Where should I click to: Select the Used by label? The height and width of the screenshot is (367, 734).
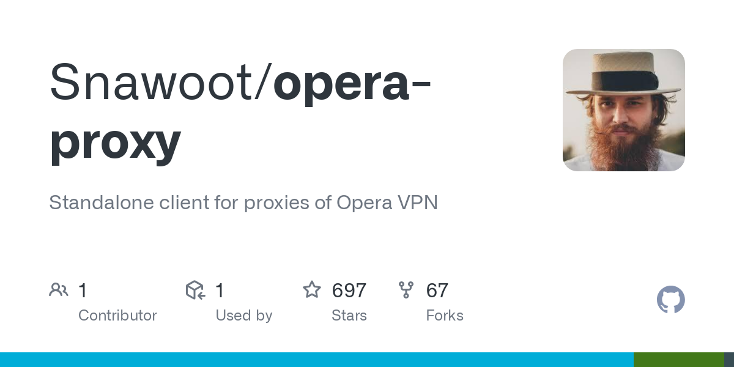coord(244,316)
